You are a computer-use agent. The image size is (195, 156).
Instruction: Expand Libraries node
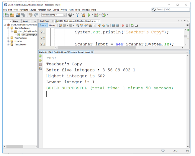coord(8,41)
